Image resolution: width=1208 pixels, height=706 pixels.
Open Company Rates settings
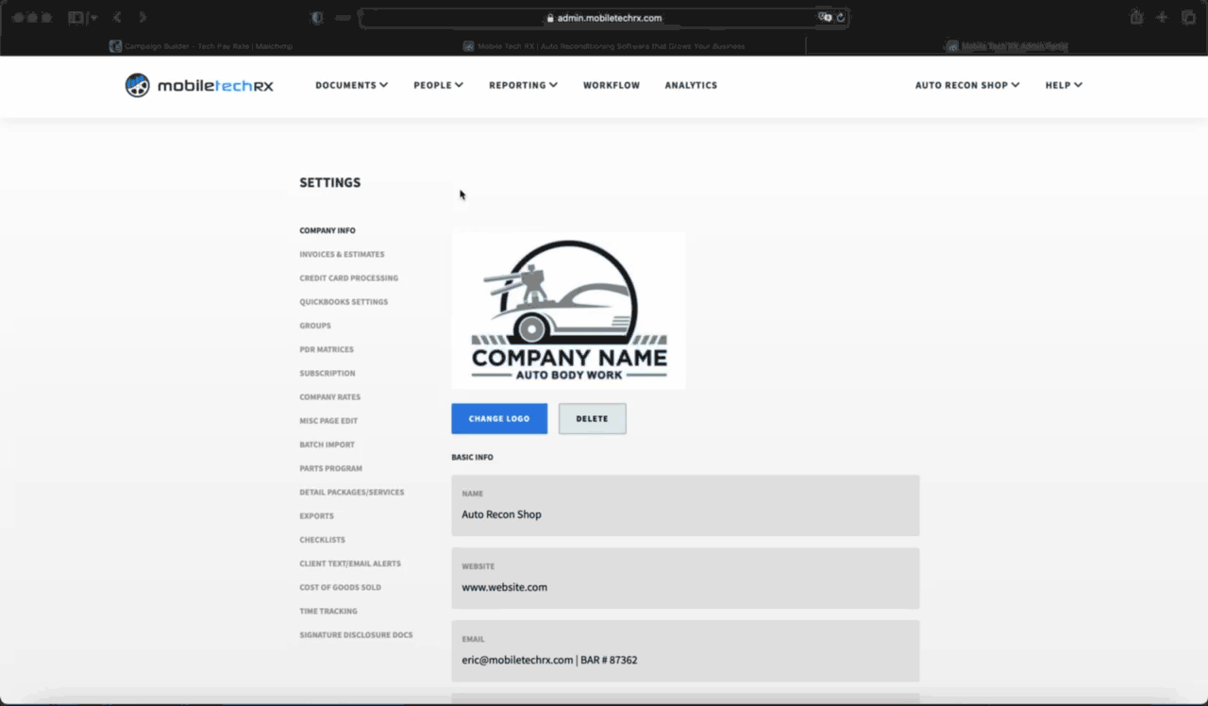point(329,397)
